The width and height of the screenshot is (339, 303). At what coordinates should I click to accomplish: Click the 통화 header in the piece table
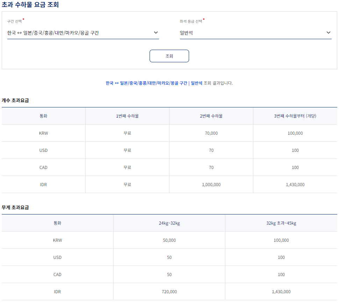tap(43, 115)
